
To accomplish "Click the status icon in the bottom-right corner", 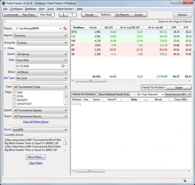I will click(x=184, y=181).
